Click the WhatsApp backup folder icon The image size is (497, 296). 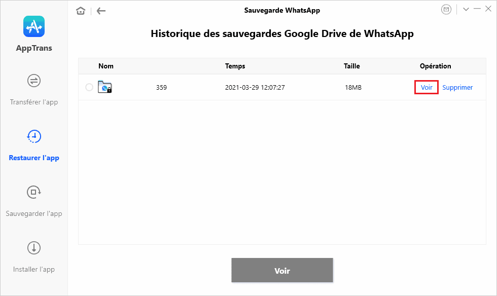pos(105,87)
